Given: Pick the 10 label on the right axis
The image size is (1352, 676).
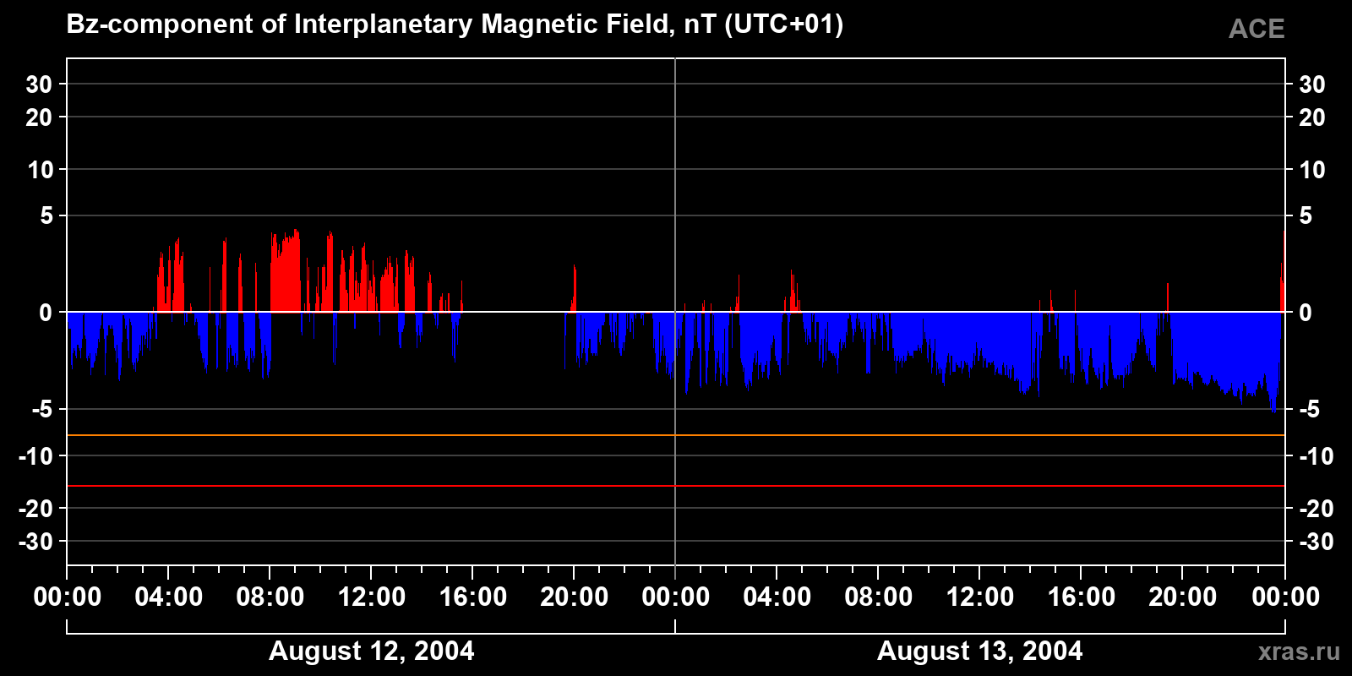Looking at the screenshot, I should [x=1311, y=170].
